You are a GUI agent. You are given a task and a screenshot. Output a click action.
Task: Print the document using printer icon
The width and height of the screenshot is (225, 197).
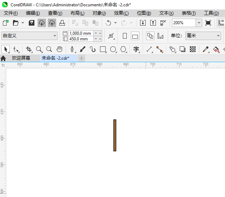(62, 23)
